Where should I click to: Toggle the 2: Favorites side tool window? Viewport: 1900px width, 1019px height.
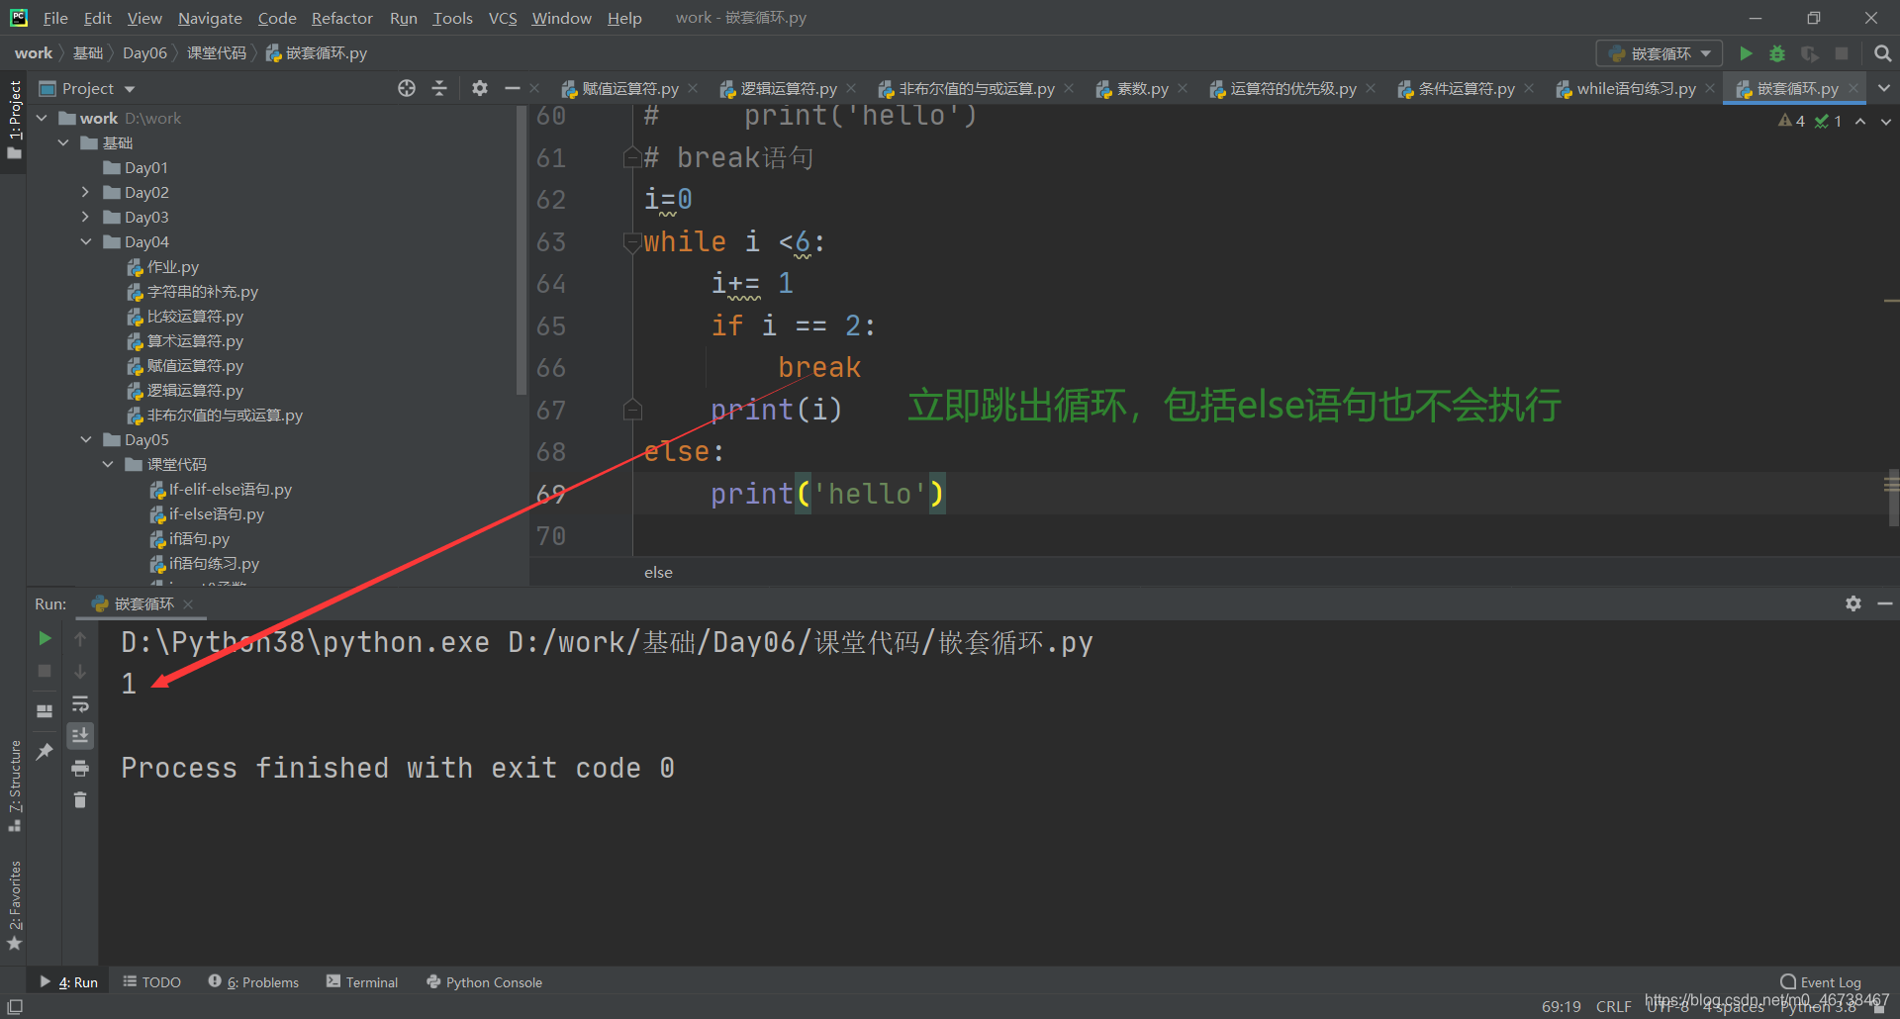click(14, 905)
